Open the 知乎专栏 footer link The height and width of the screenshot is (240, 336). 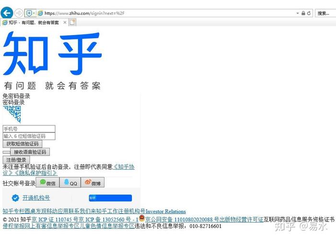(13, 211)
